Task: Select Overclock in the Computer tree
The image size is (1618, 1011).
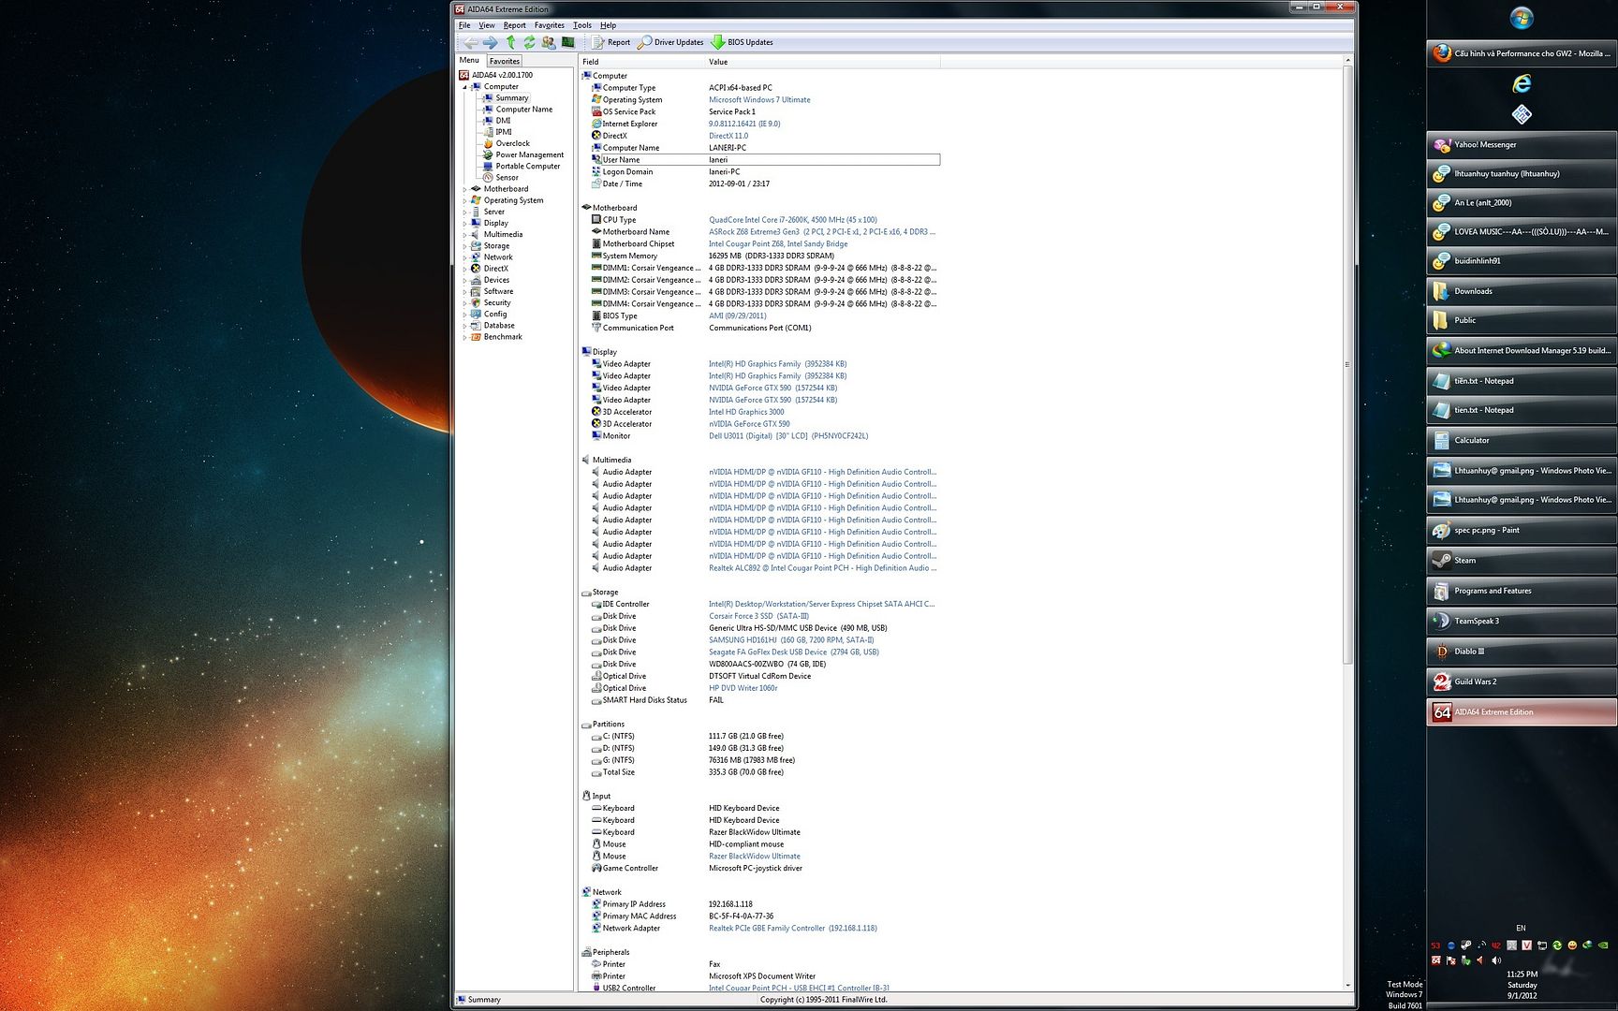Action: pyautogui.click(x=512, y=143)
